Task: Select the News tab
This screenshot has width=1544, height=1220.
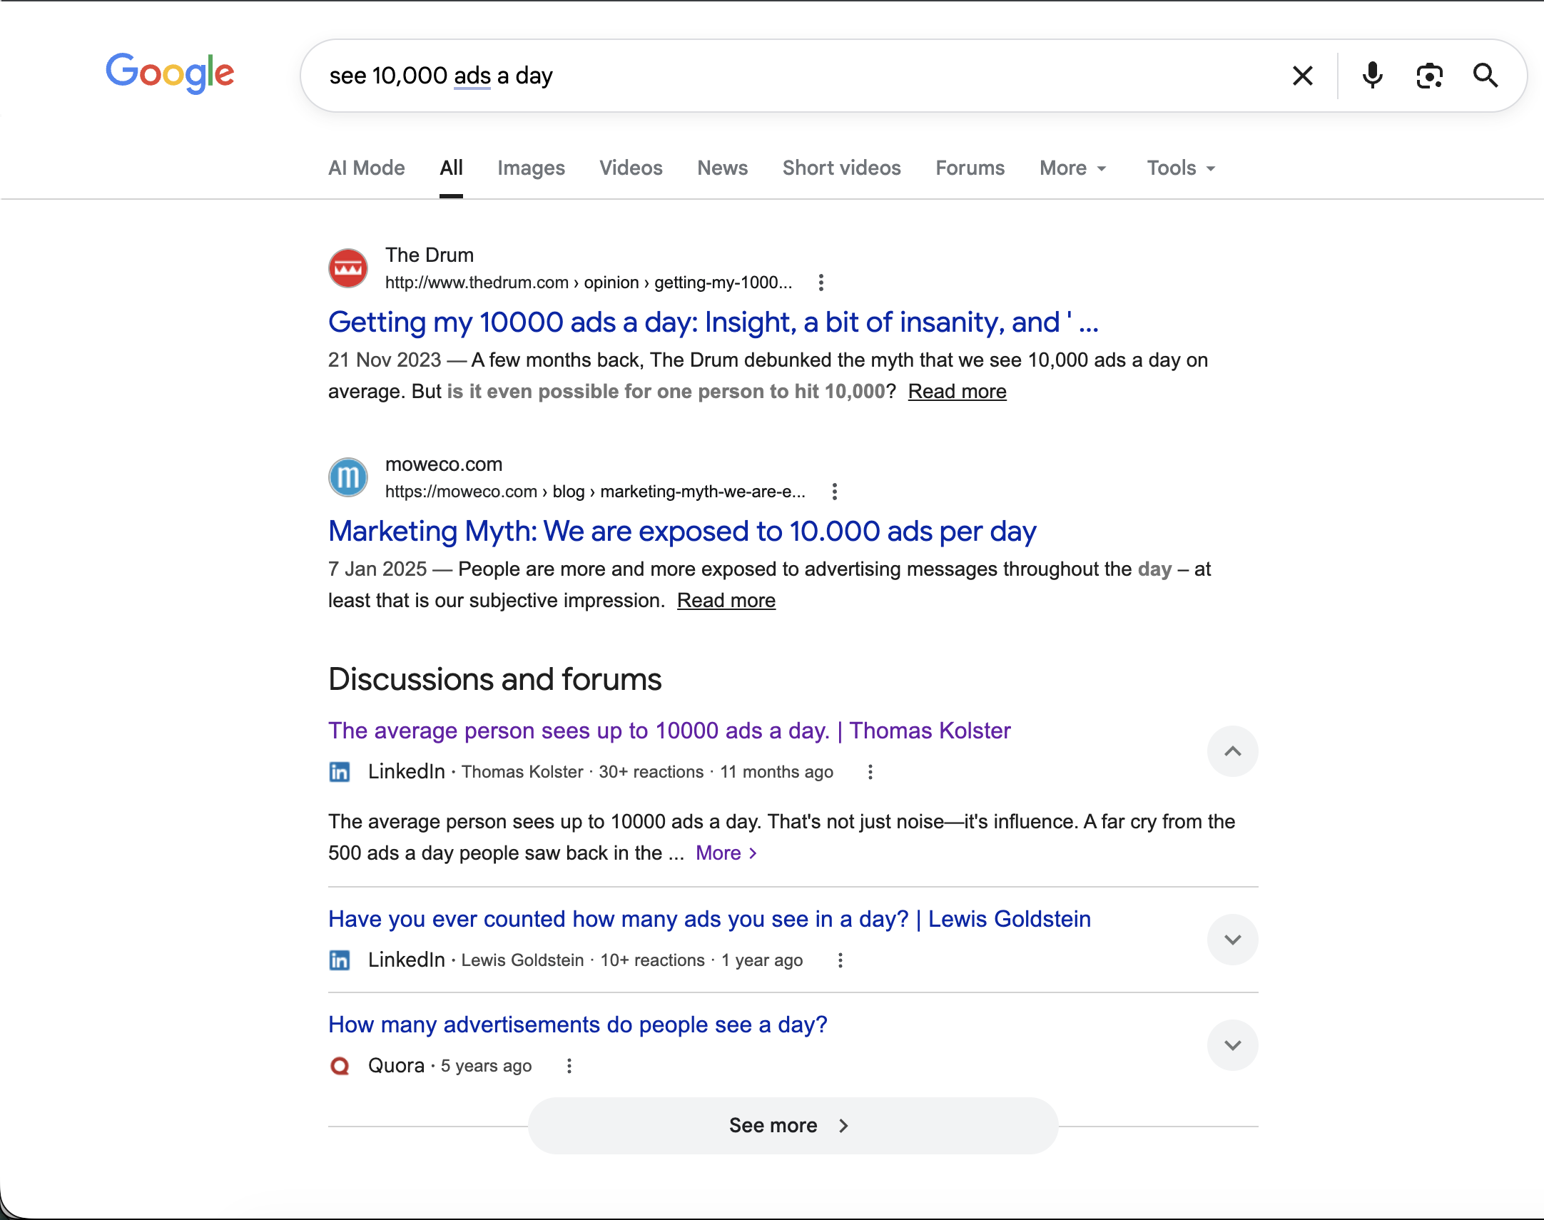Action: click(722, 168)
